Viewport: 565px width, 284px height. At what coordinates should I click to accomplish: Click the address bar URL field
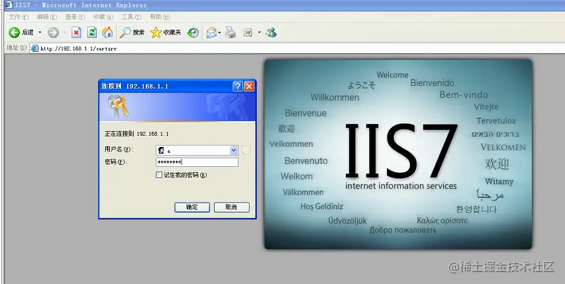pos(297,48)
